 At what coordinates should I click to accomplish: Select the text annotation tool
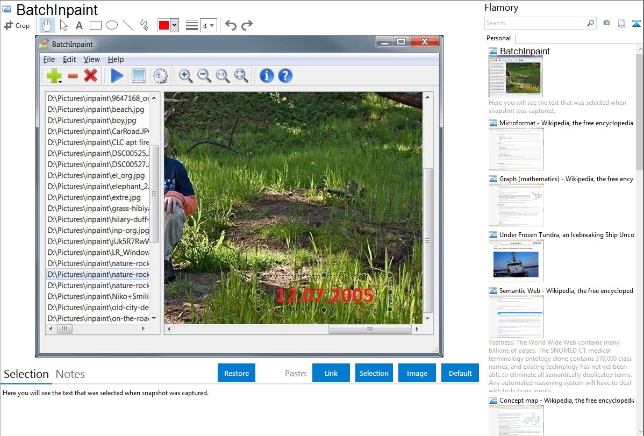[x=79, y=25]
